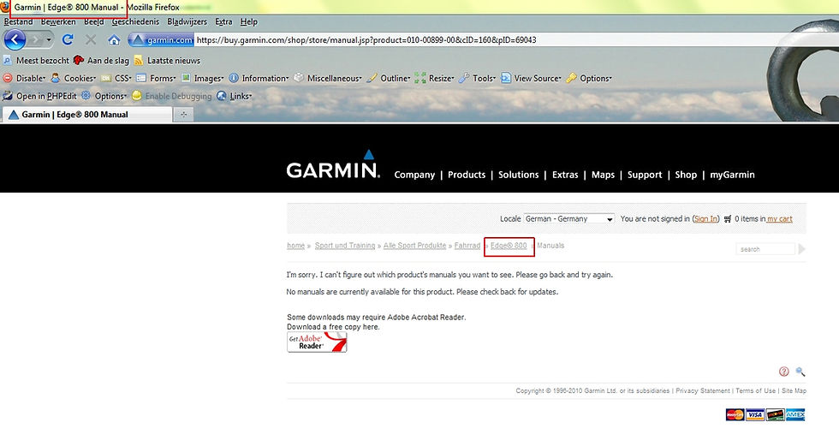Image resolution: width=839 pixels, height=440 pixels.
Task: Open the Tools dropdown in developer toolbar
Action: (x=478, y=78)
